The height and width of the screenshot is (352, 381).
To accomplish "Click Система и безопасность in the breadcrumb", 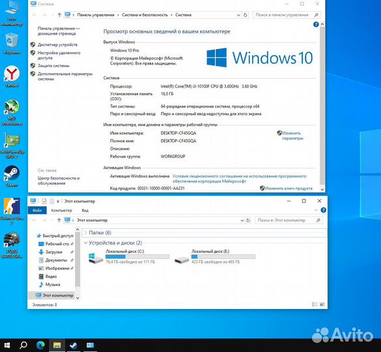I will pyautogui.click(x=145, y=15).
